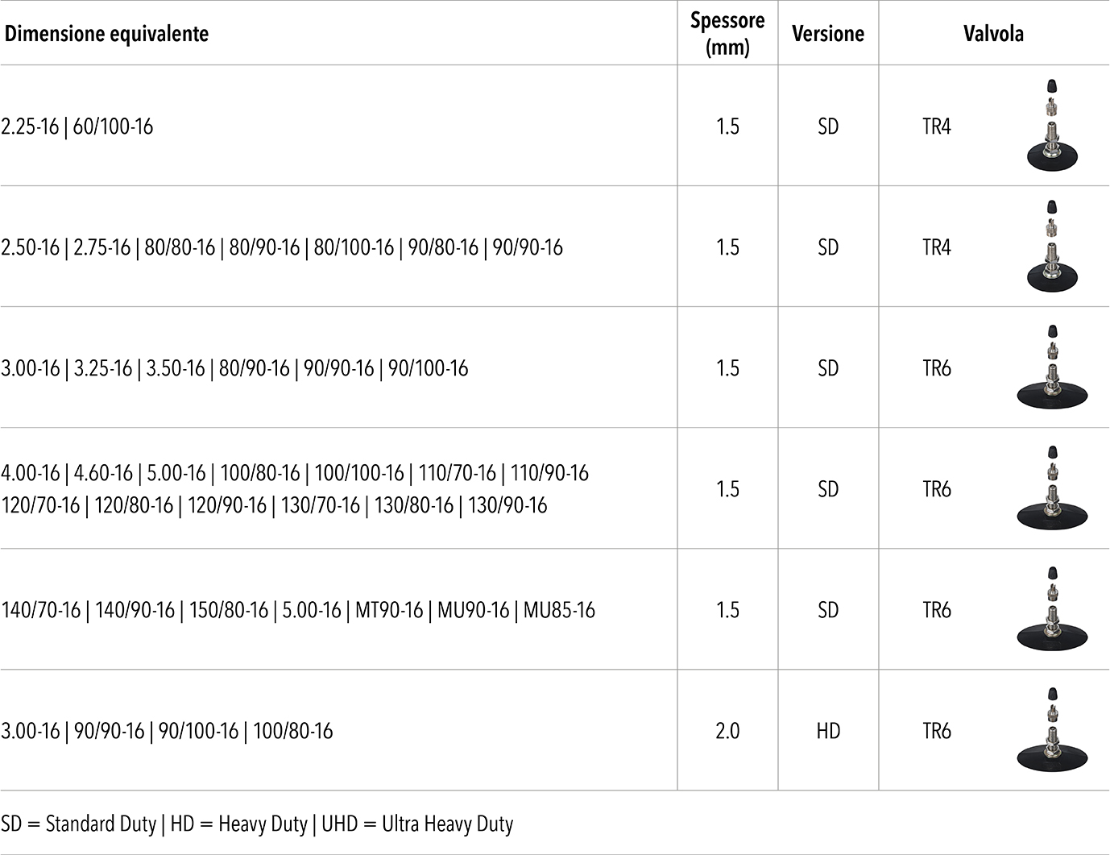Click the MU85-16 size text

560,610
